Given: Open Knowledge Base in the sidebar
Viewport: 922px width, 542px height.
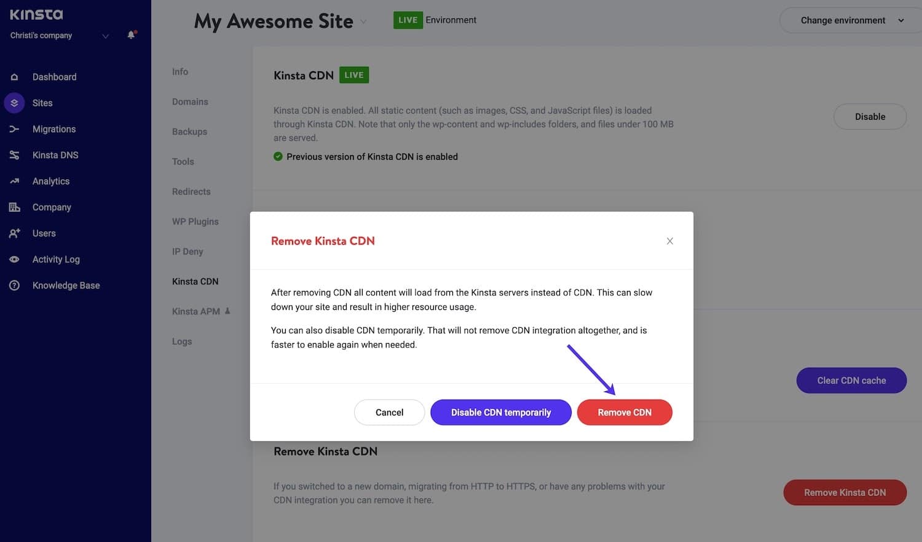Looking at the screenshot, I should (66, 285).
